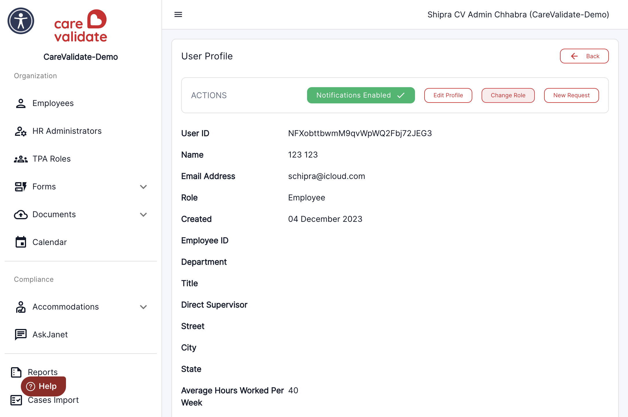628x417 pixels.
Task: Click the average hours value 40
Action: tap(293, 390)
